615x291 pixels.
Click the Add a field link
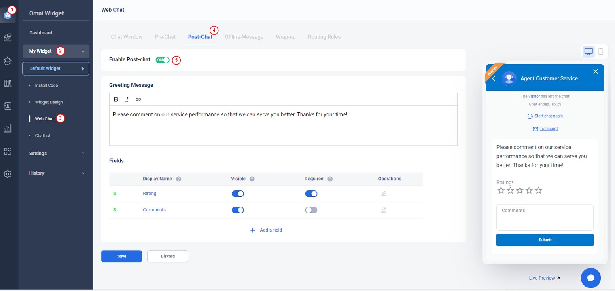click(266, 230)
